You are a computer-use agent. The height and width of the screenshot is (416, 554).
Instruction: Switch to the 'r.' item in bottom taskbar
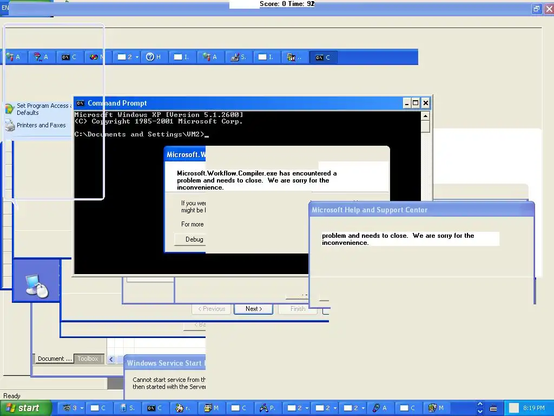(x=183, y=408)
